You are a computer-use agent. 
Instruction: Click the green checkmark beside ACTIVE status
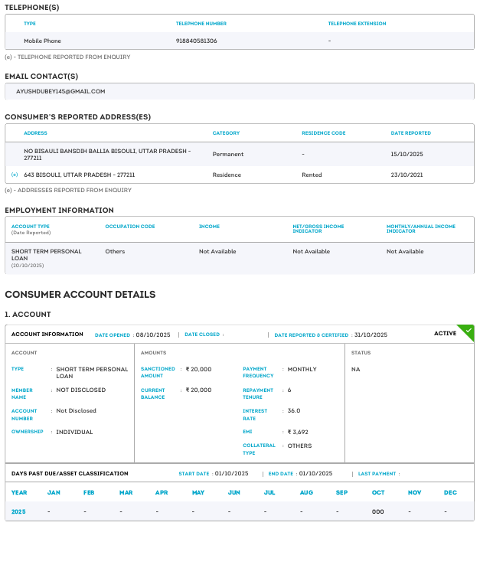(468, 331)
